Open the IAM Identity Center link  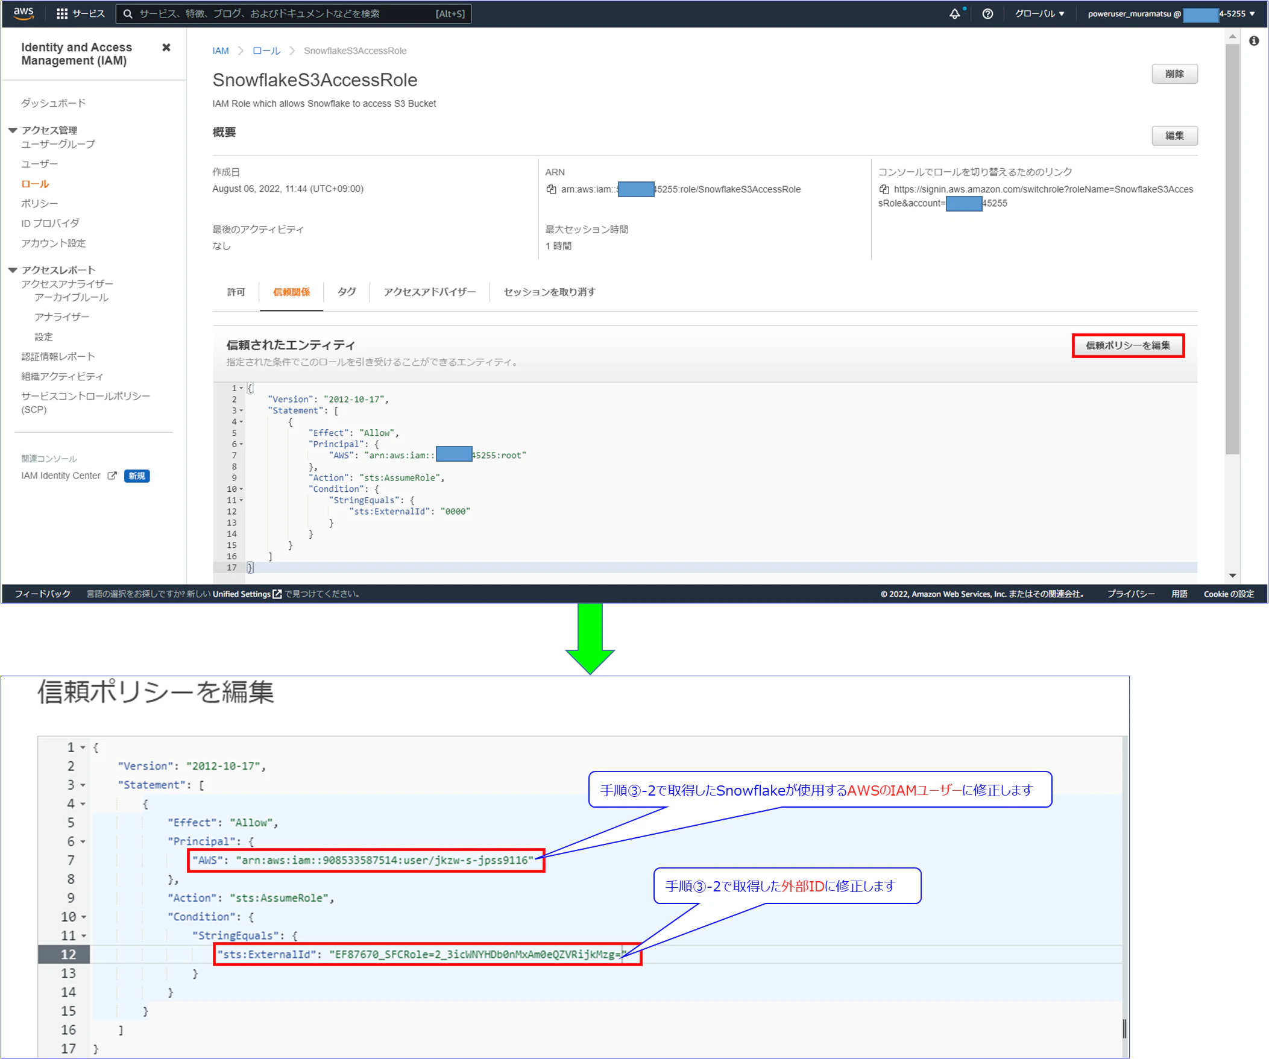pos(60,476)
